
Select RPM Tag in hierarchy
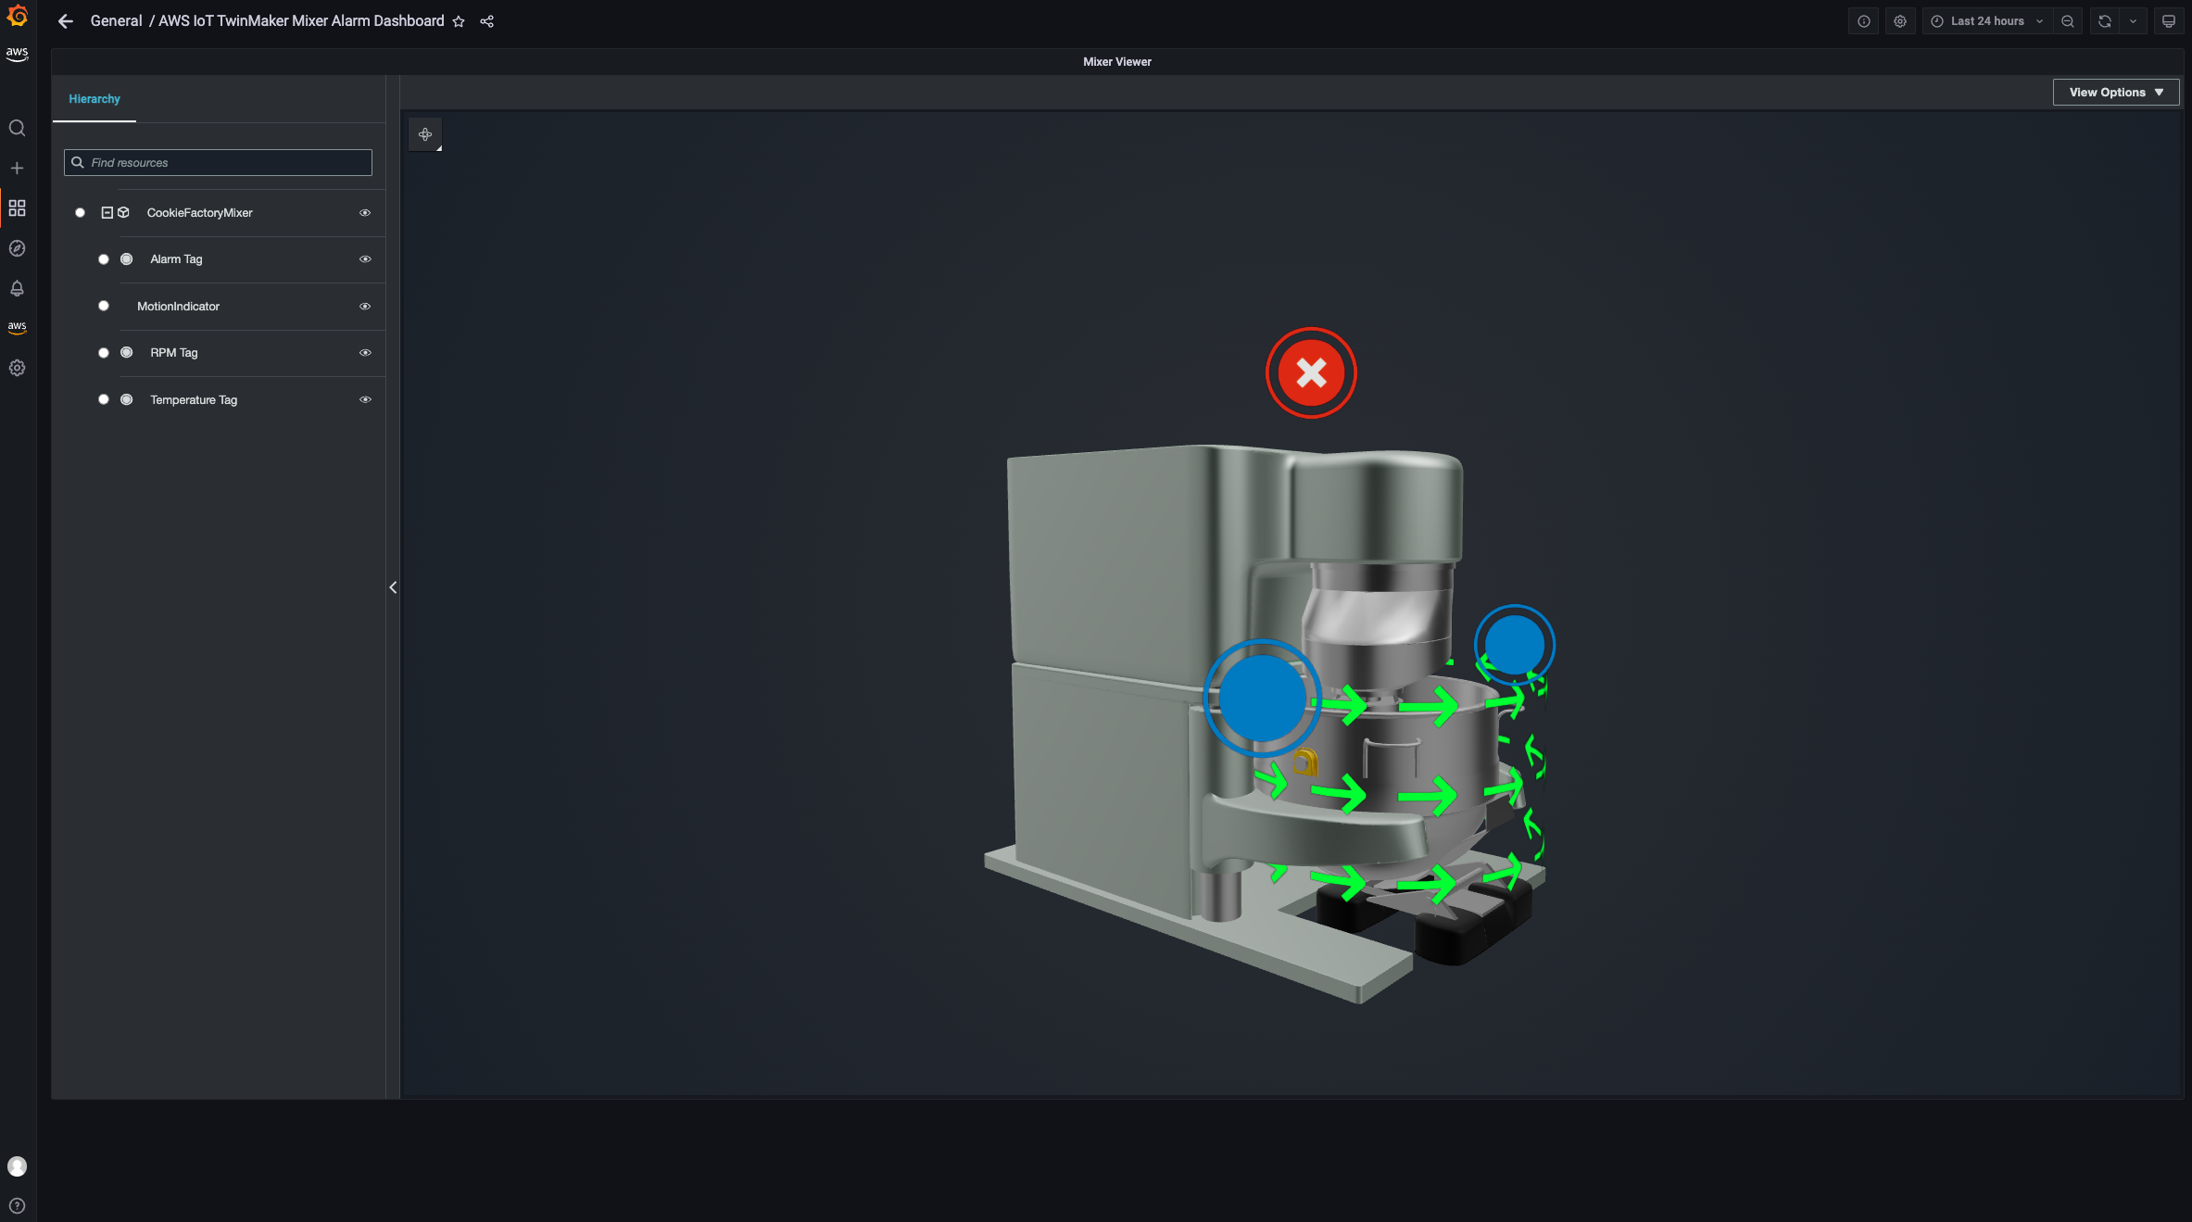point(174,353)
